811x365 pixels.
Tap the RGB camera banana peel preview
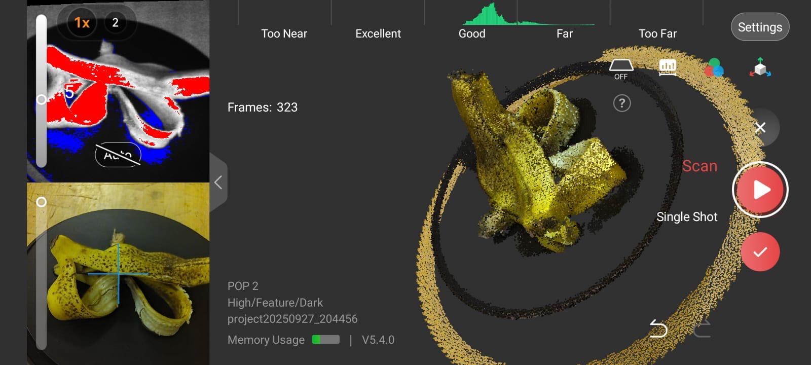pos(127,284)
